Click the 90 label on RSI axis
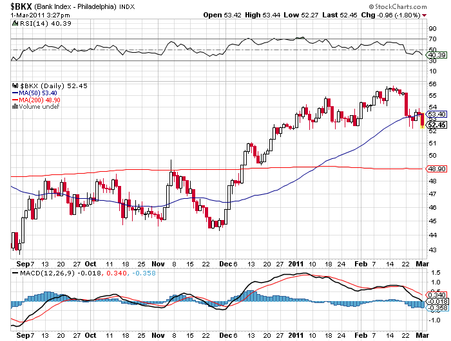This screenshot has height=341, width=451. coord(432,29)
